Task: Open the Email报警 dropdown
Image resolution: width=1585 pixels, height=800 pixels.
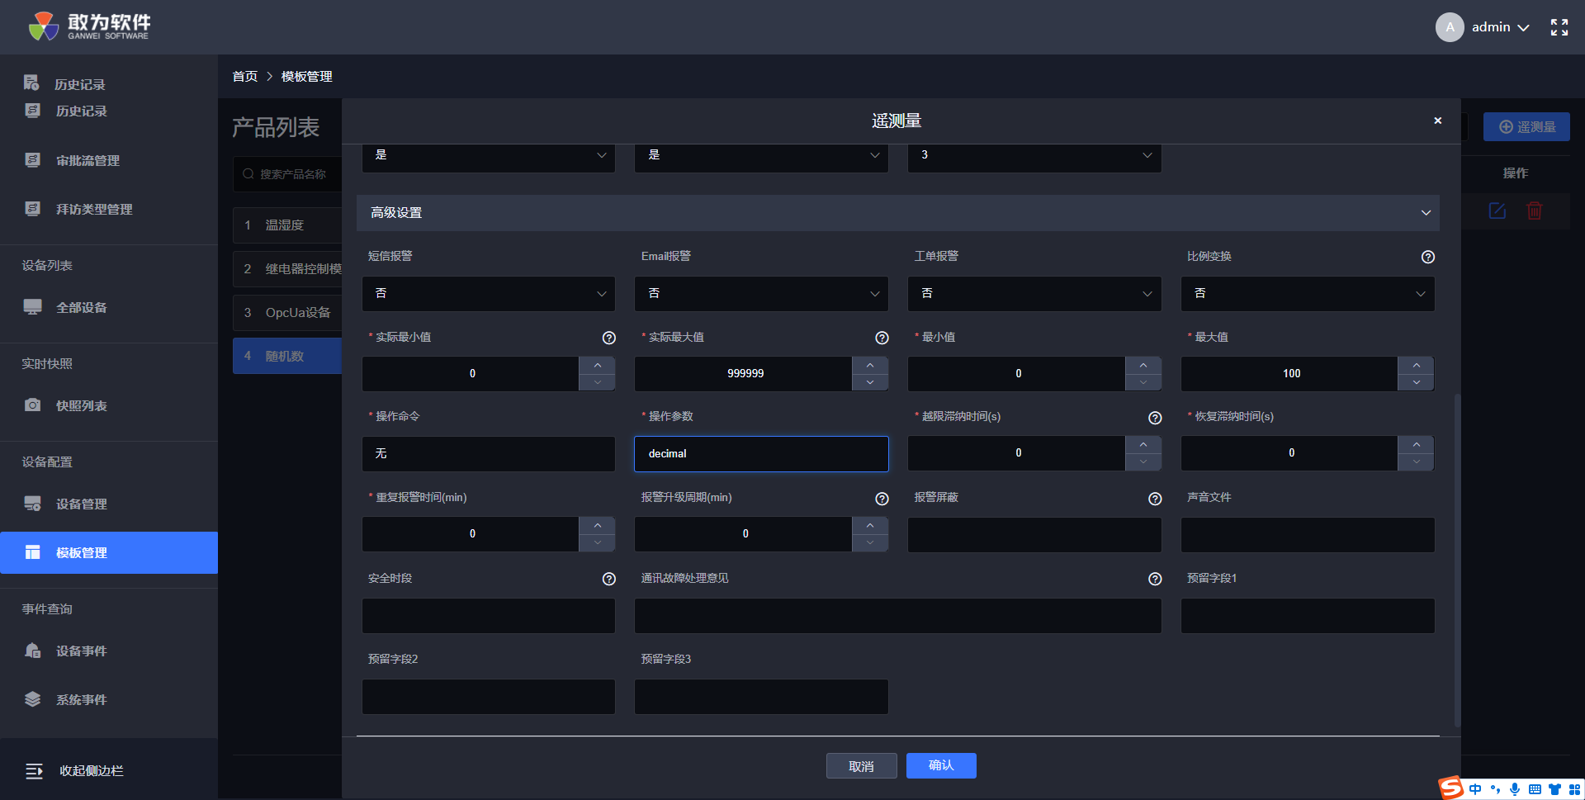Action: [760, 294]
